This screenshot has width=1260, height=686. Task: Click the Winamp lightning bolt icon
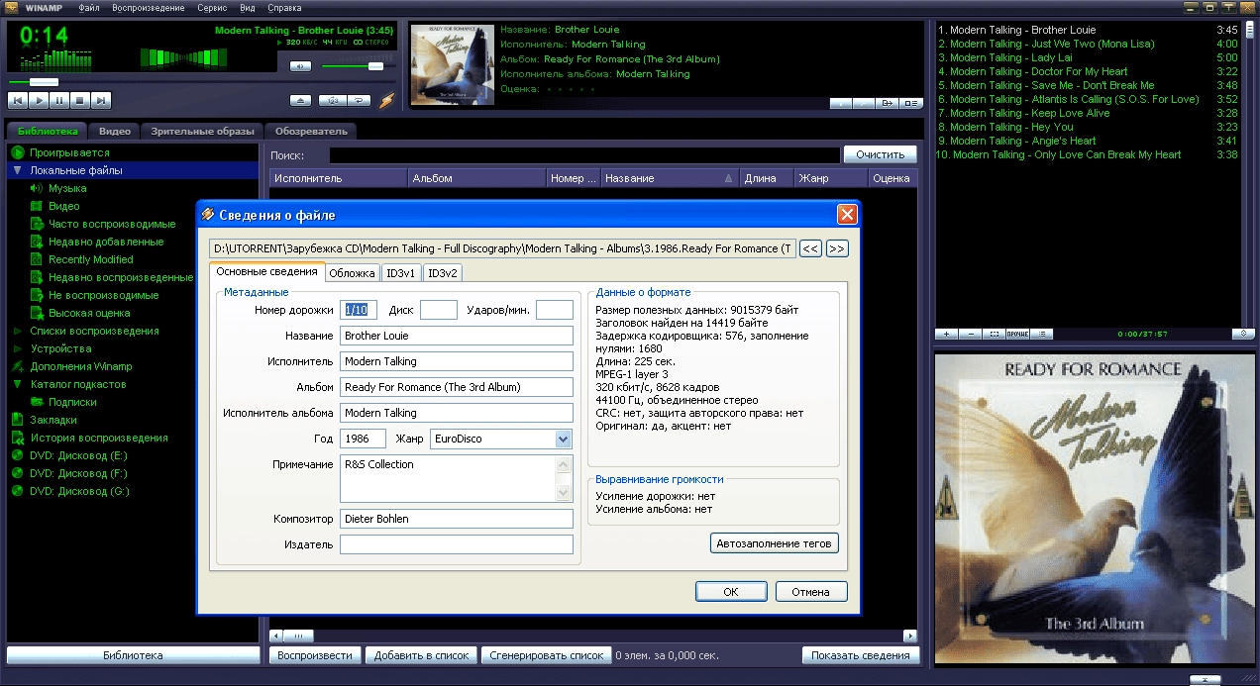click(386, 100)
